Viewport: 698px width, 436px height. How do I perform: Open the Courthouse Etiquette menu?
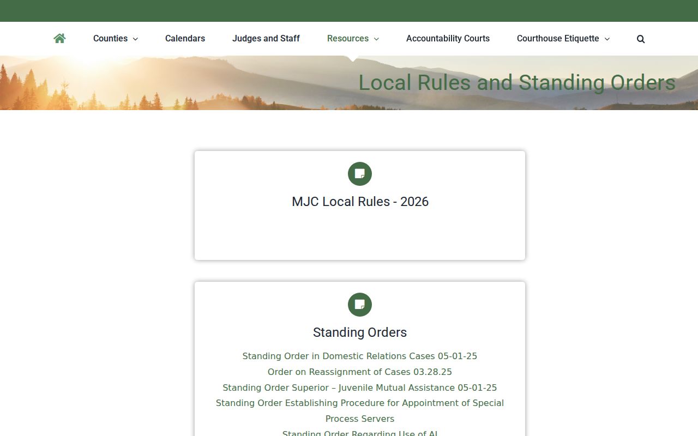pyautogui.click(x=558, y=39)
